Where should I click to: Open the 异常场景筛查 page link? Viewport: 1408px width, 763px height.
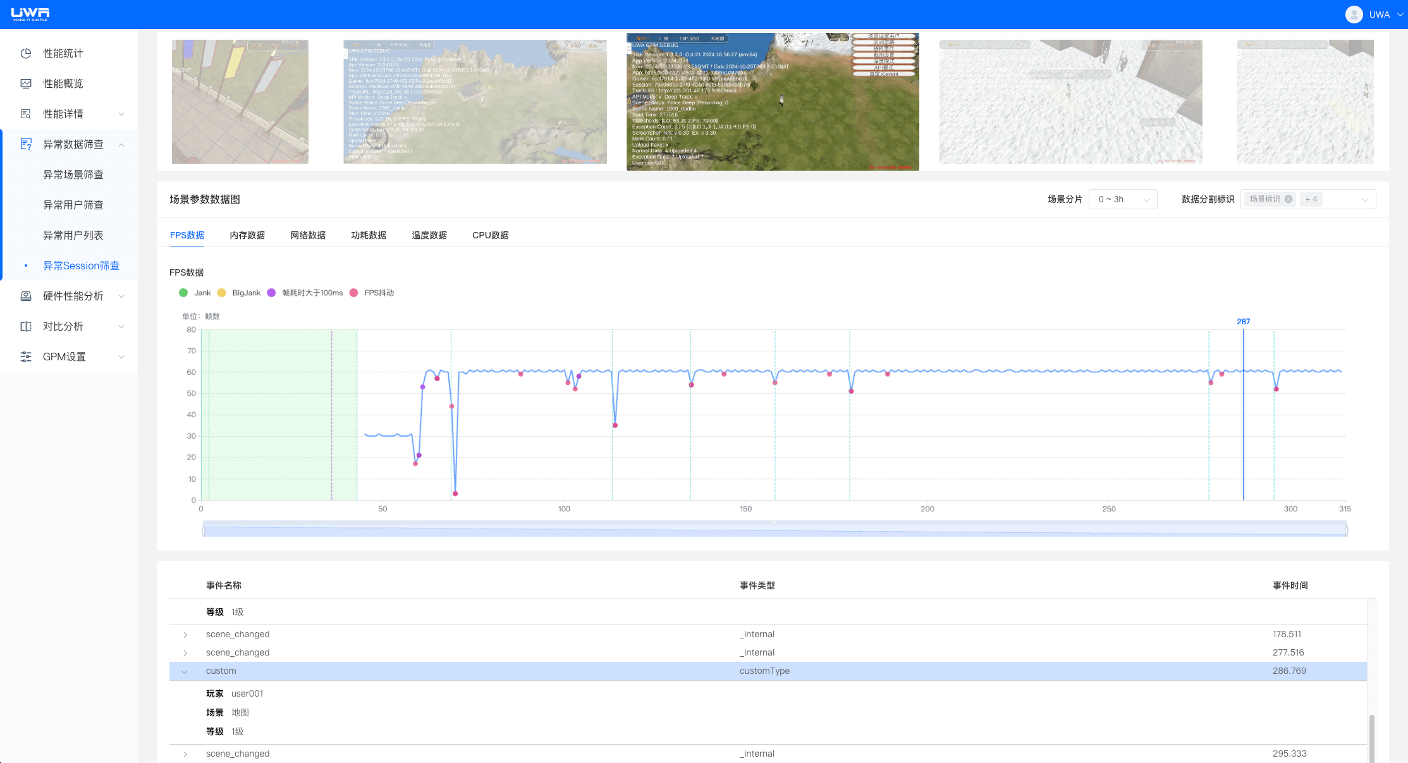(x=73, y=174)
